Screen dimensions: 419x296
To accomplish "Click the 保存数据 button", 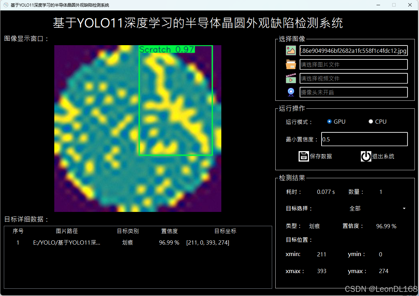I will point(315,156).
